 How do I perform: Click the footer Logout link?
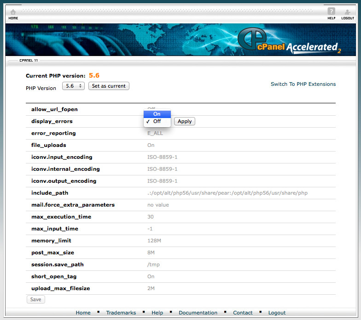point(277,313)
